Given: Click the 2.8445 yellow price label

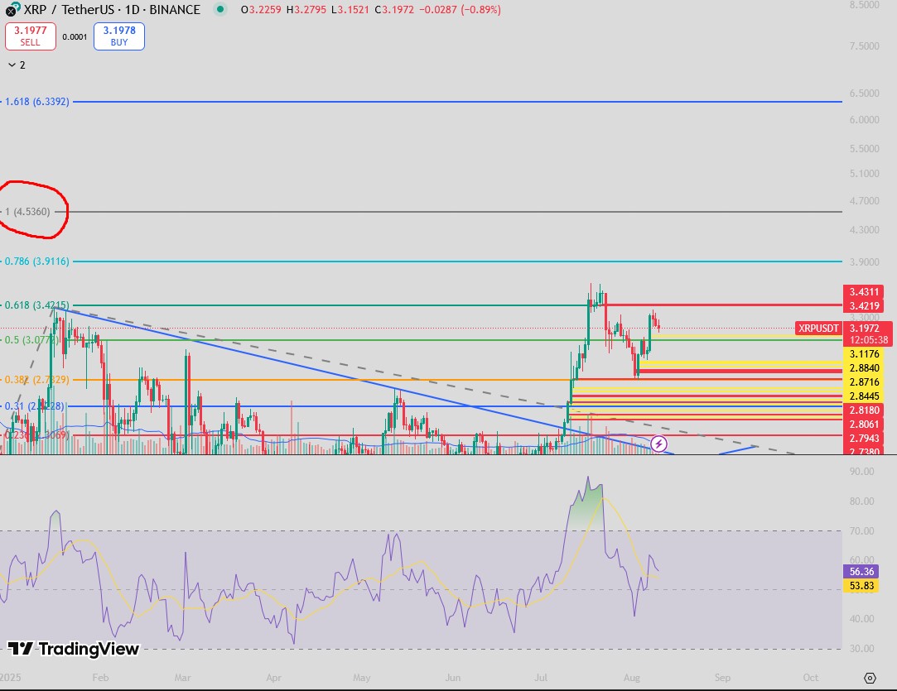Looking at the screenshot, I should (x=864, y=396).
